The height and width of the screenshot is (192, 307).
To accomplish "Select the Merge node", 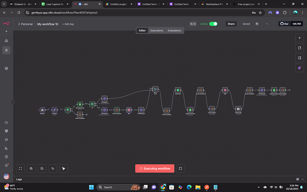I will [155, 89].
